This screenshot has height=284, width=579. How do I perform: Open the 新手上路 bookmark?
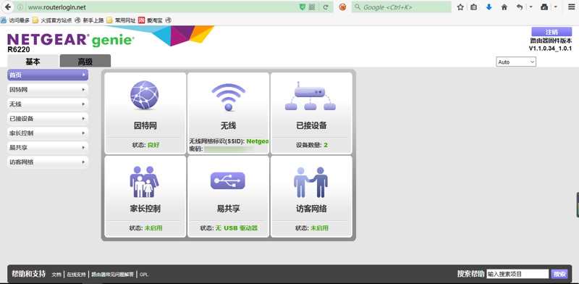tap(89, 20)
